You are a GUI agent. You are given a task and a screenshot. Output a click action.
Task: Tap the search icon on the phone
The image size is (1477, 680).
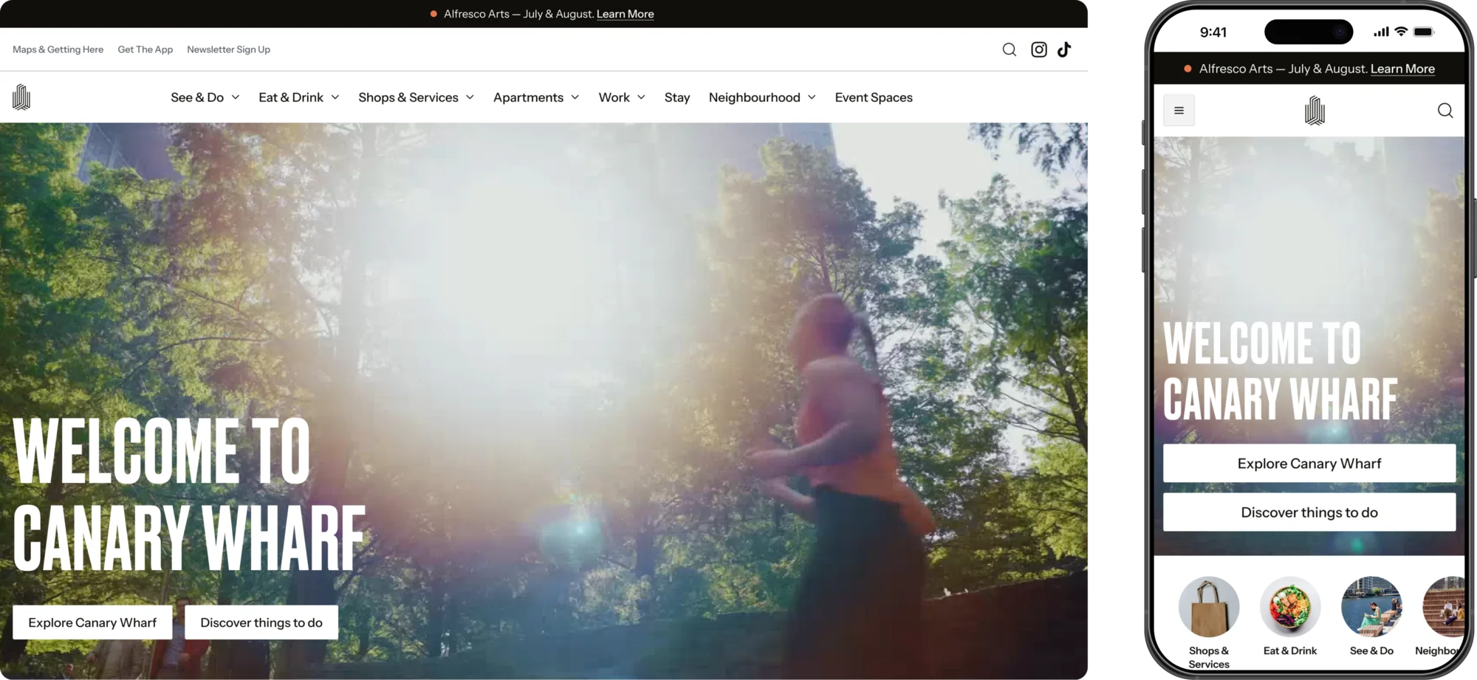click(x=1445, y=111)
